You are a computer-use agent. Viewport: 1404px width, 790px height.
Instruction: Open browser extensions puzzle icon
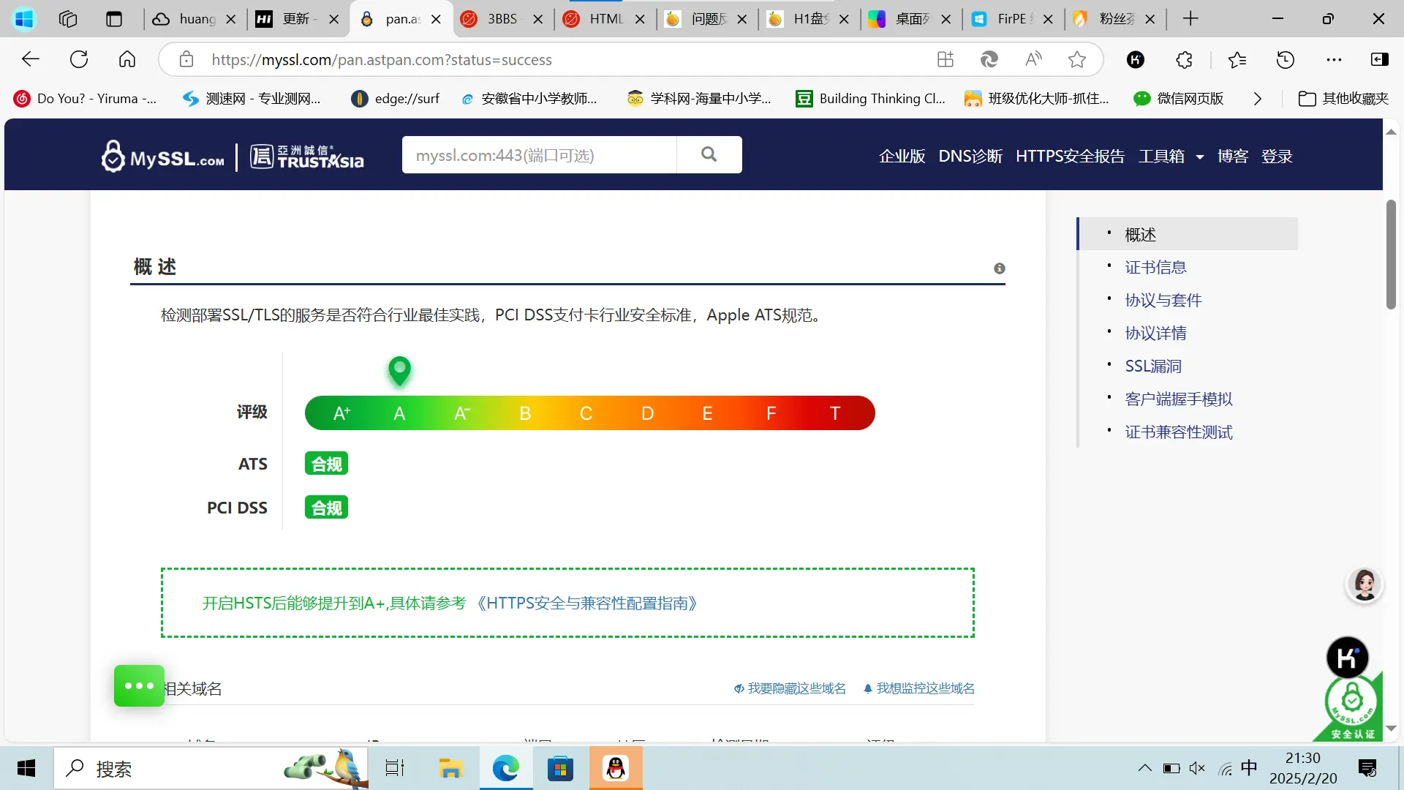[1184, 59]
